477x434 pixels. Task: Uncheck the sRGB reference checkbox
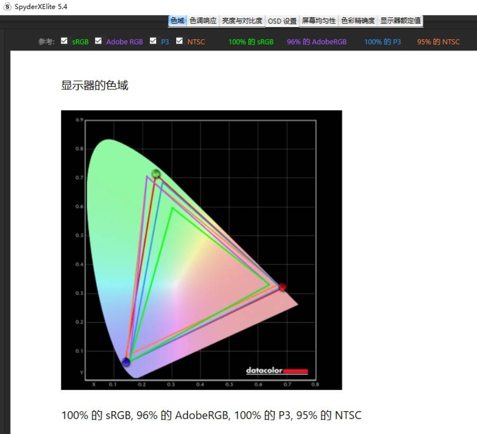pyautogui.click(x=64, y=41)
